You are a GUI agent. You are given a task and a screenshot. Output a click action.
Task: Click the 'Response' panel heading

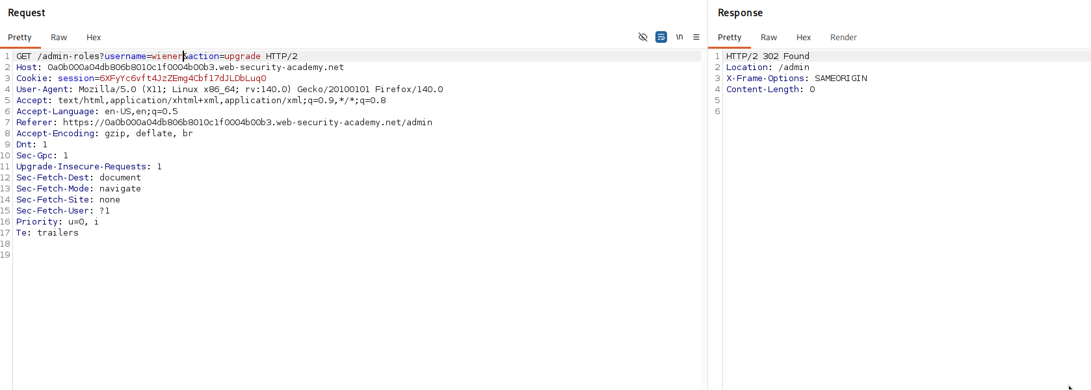coord(740,13)
